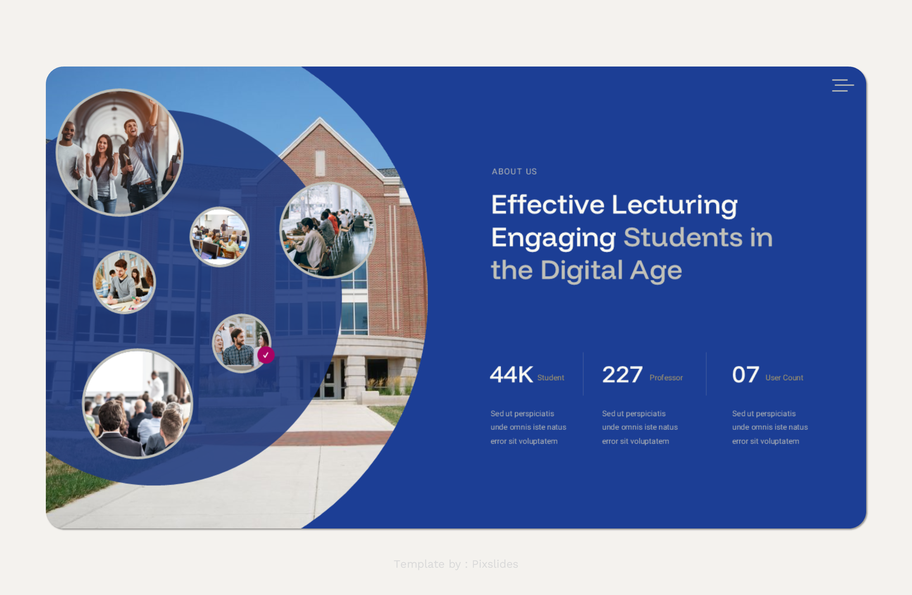The image size is (912, 595).
Task: Click the 'Effective Lecturing' heading line
Action: tap(615, 205)
